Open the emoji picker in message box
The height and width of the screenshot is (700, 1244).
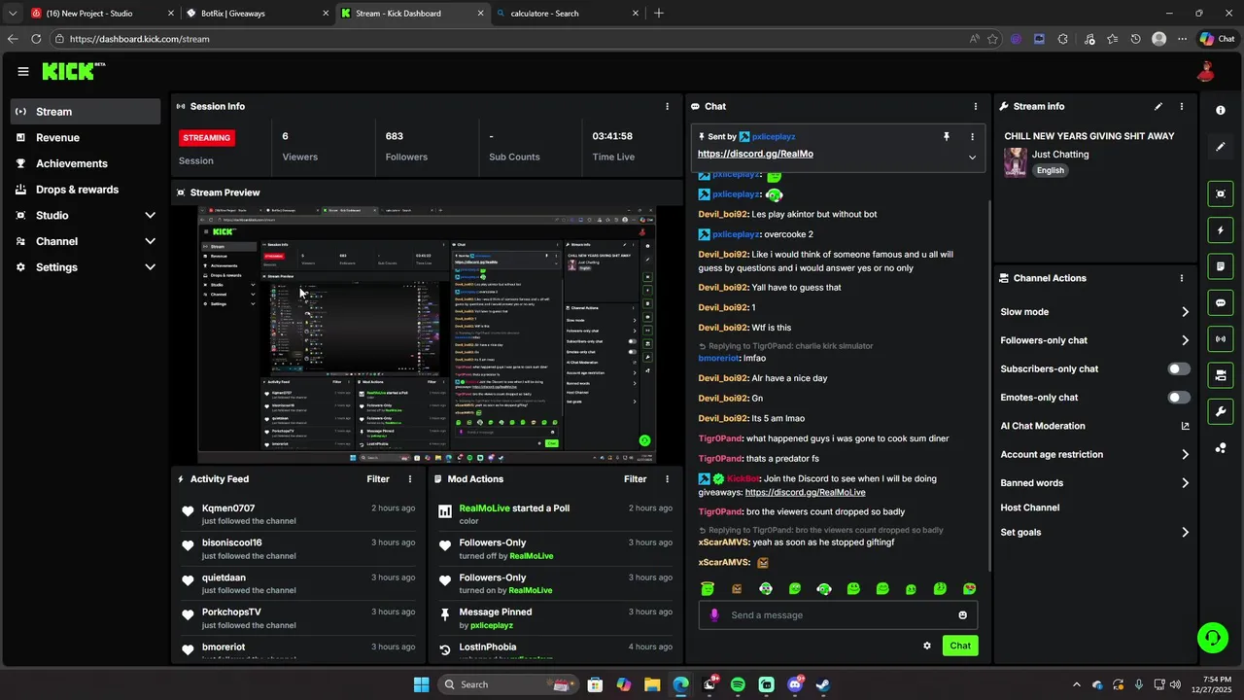[x=963, y=614]
